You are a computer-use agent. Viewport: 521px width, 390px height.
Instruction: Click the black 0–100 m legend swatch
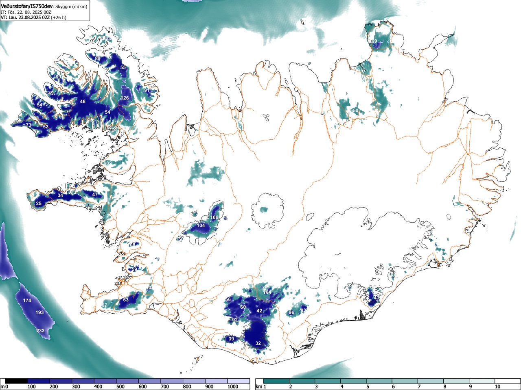coord(17,381)
